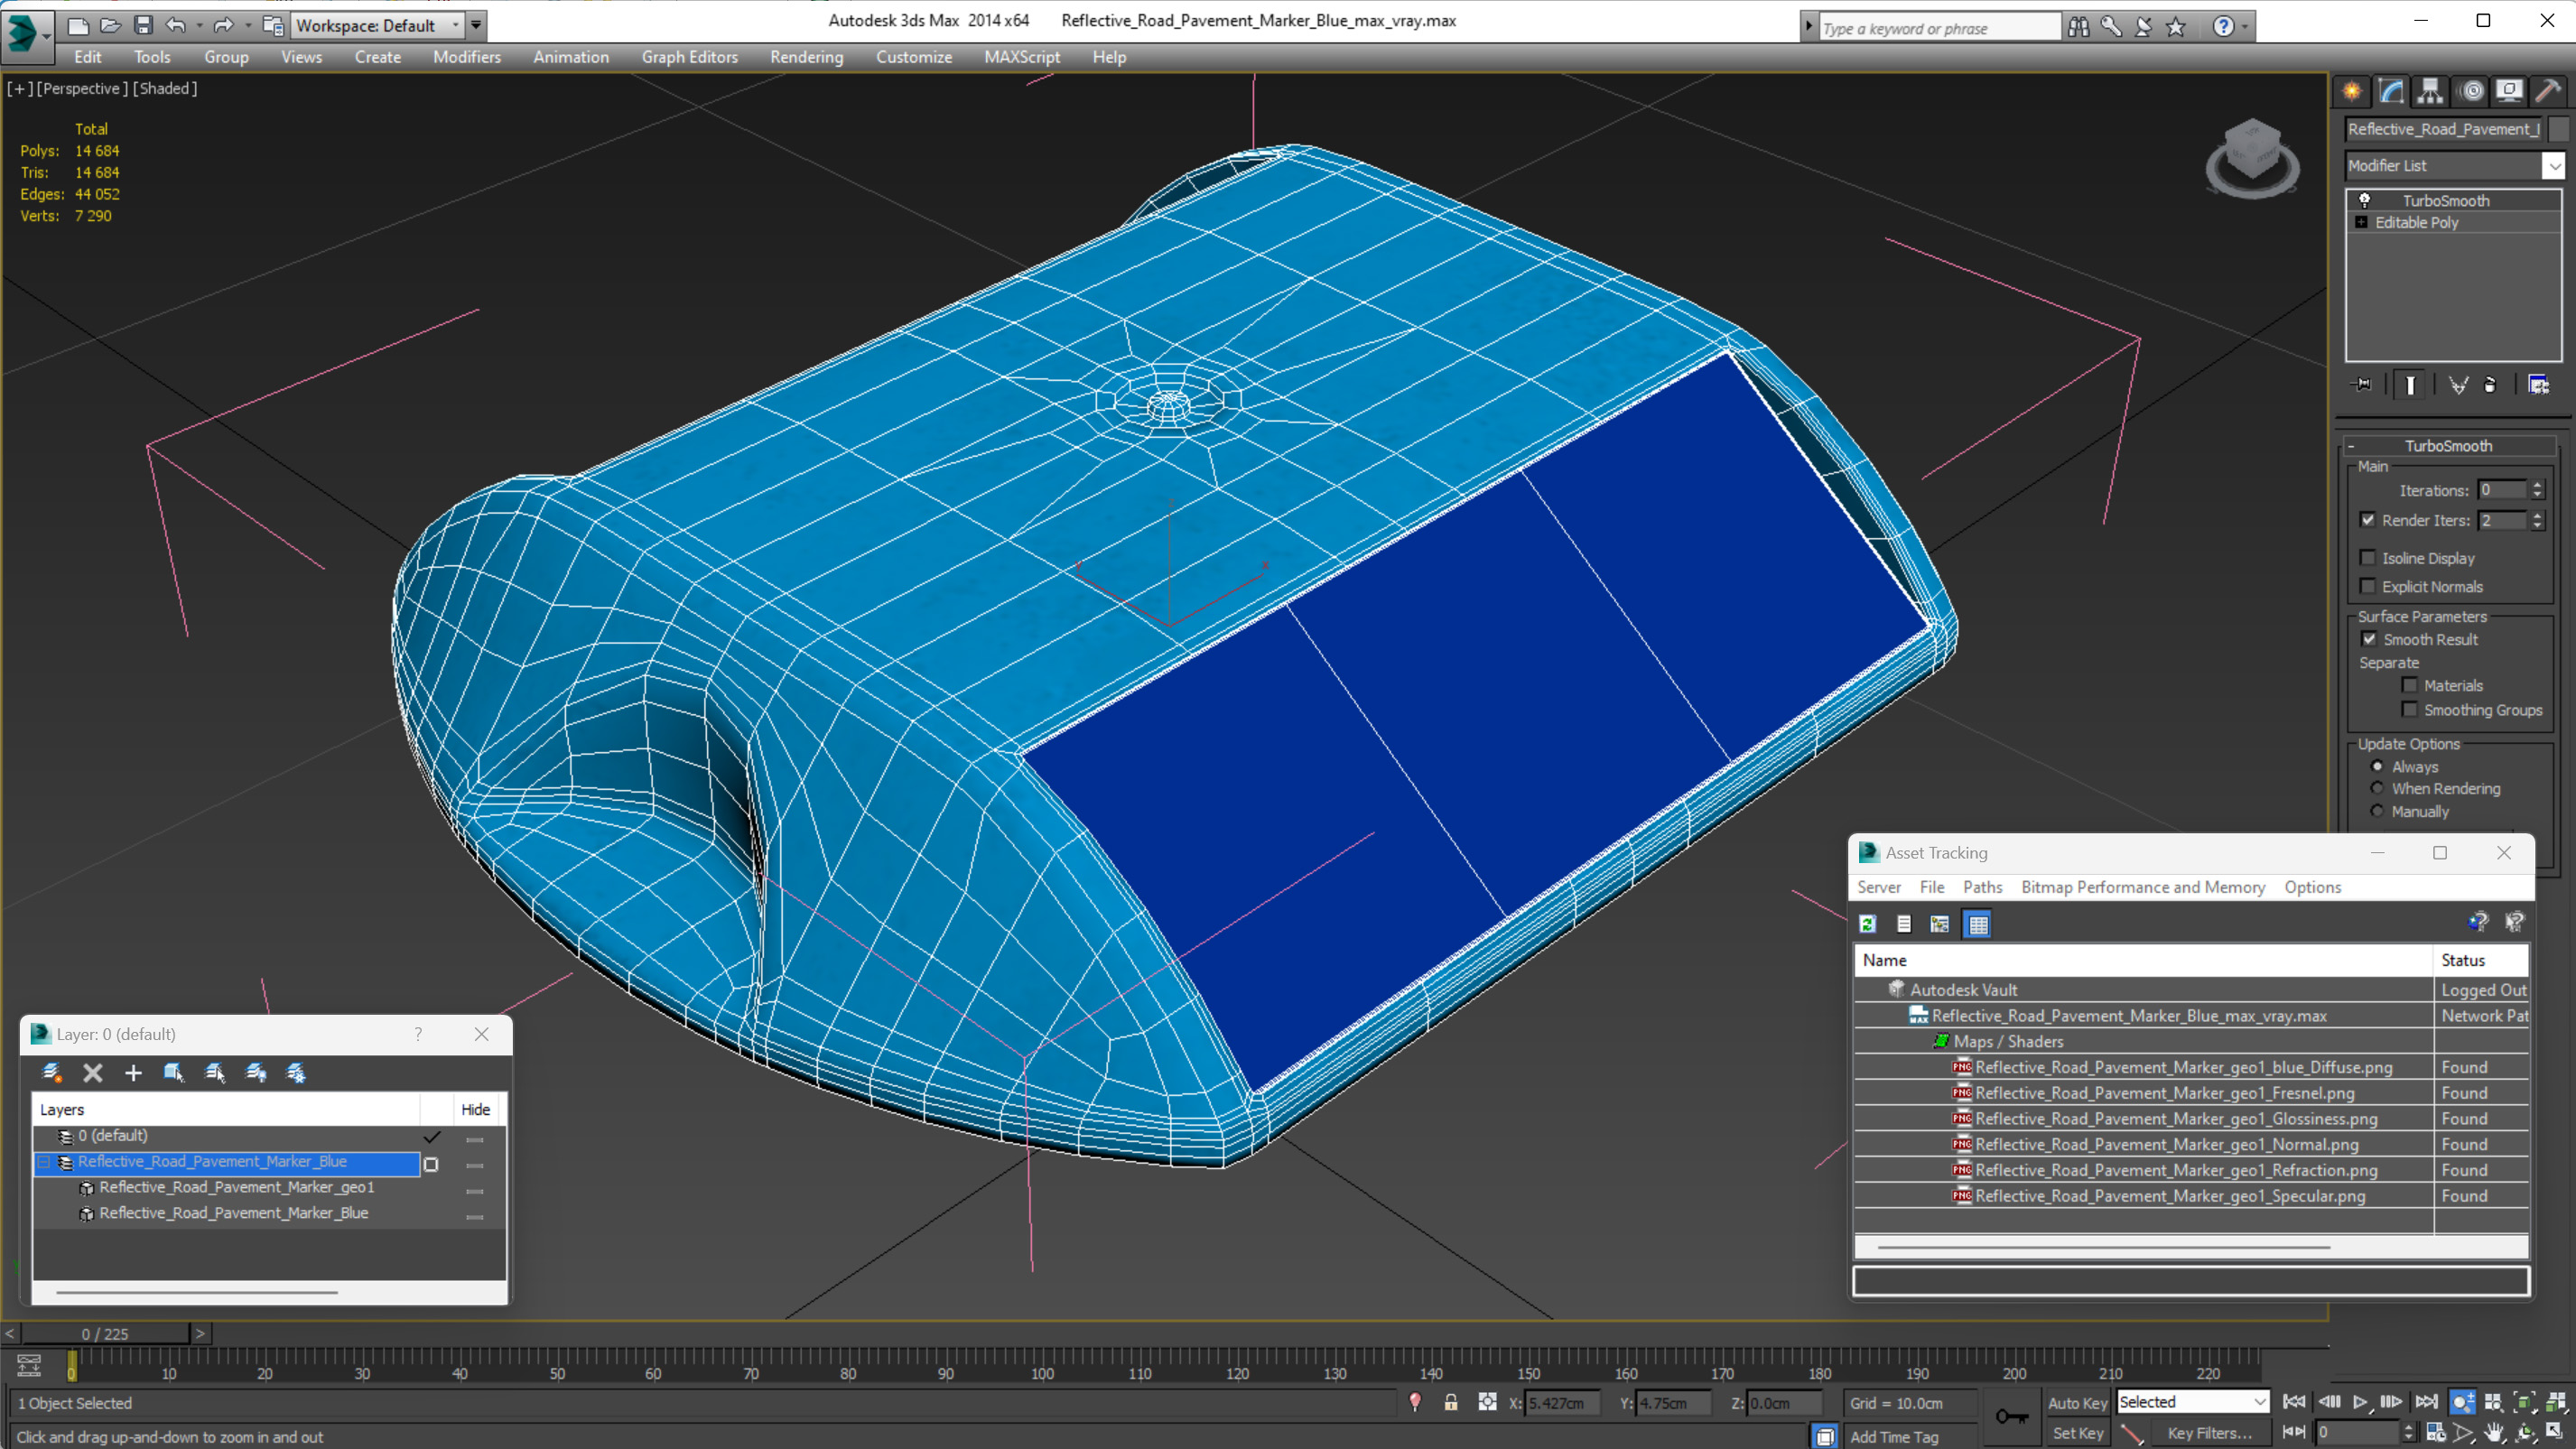
Task: Click Refresh icon in Asset Tracking
Action: coord(1867,924)
